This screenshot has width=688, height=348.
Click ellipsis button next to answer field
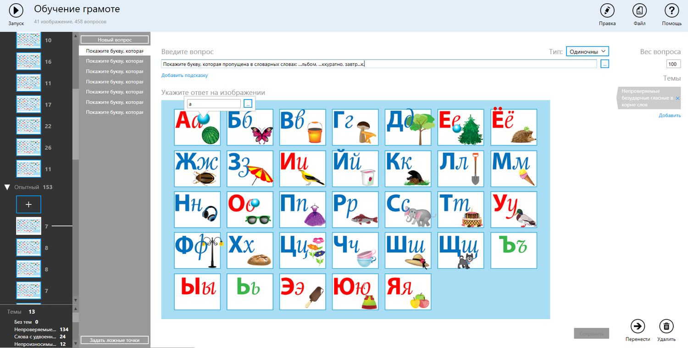coord(248,104)
